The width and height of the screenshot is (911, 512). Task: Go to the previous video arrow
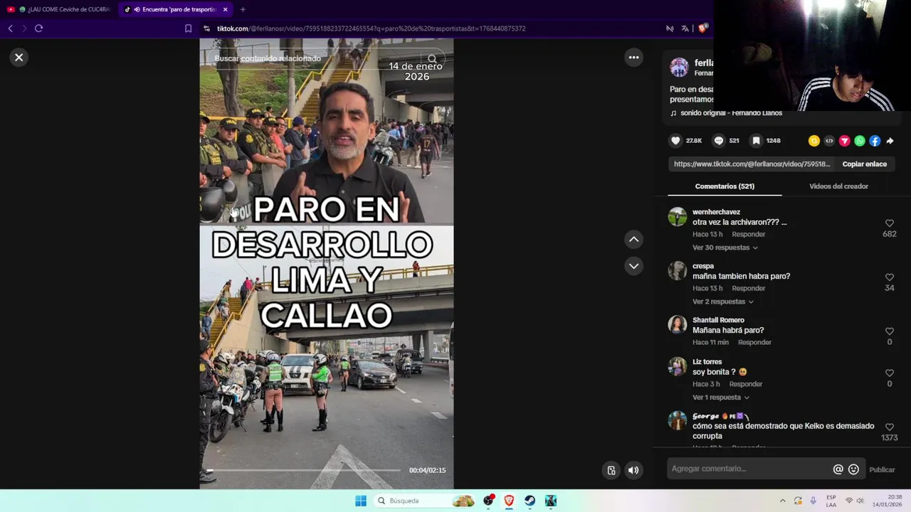pos(633,240)
